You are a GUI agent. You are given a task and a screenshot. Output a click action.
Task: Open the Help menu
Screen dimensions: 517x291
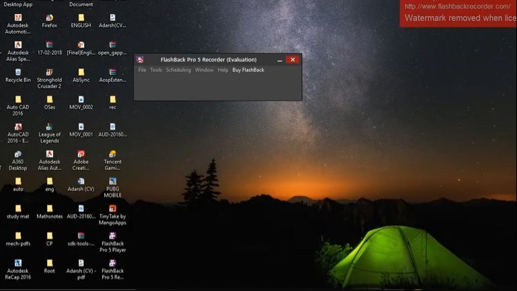pyautogui.click(x=223, y=70)
